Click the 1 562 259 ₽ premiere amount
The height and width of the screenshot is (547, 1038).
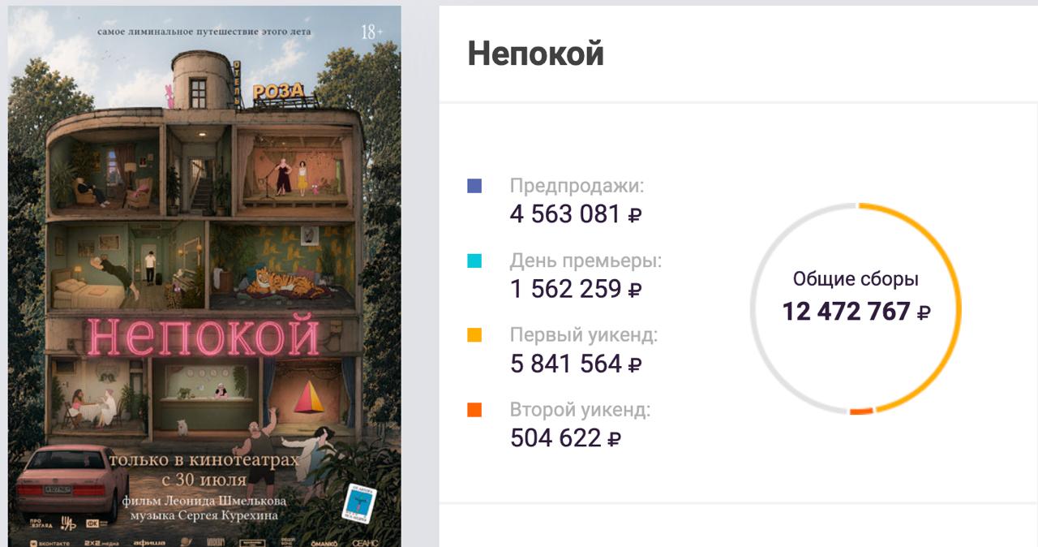(x=576, y=289)
